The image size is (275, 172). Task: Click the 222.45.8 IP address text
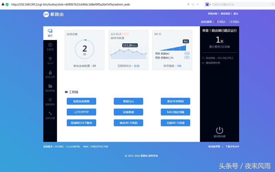[x=116, y=34]
